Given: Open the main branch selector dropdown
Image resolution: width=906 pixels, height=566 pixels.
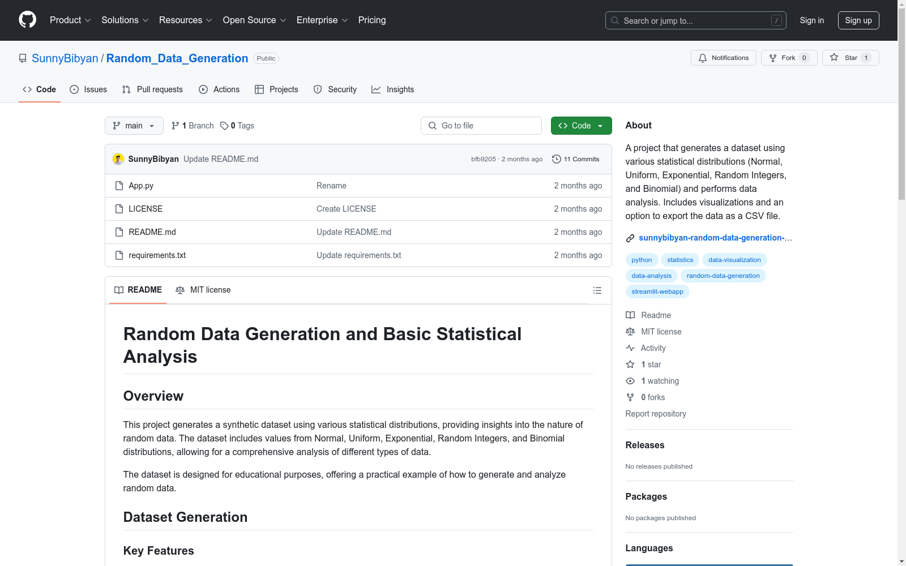Looking at the screenshot, I should point(134,126).
